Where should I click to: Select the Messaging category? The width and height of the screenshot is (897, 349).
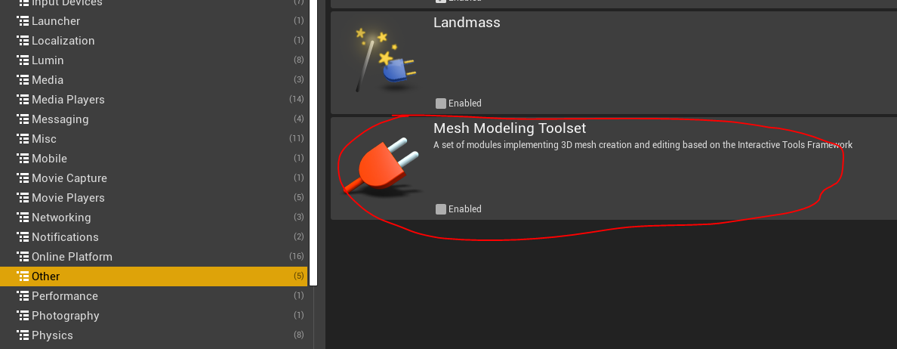click(153, 119)
